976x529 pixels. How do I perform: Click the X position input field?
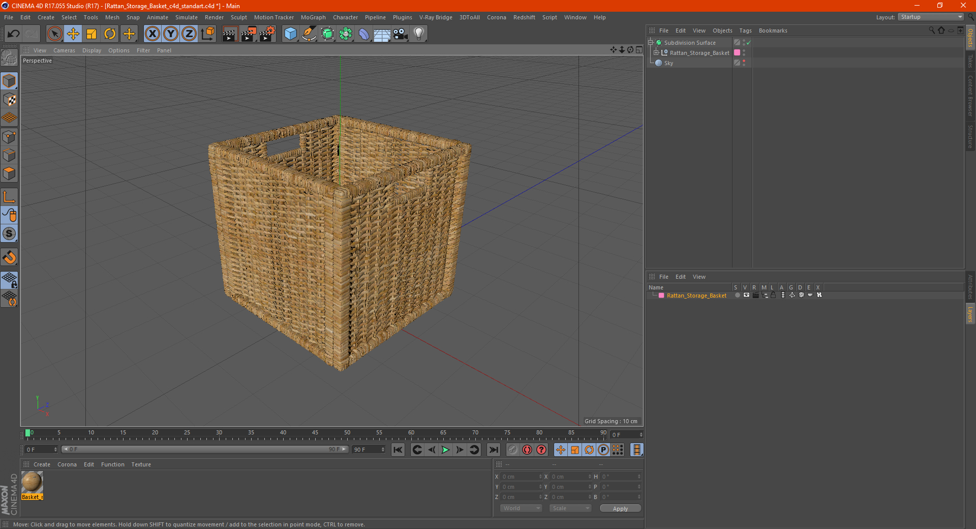(522, 477)
